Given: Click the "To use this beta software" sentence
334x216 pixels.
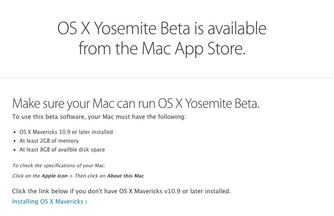Looking at the screenshot, I should 99,117.
